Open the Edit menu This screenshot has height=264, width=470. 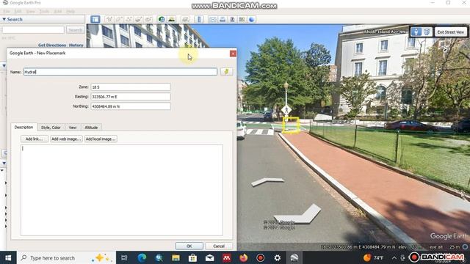click(x=18, y=12)
